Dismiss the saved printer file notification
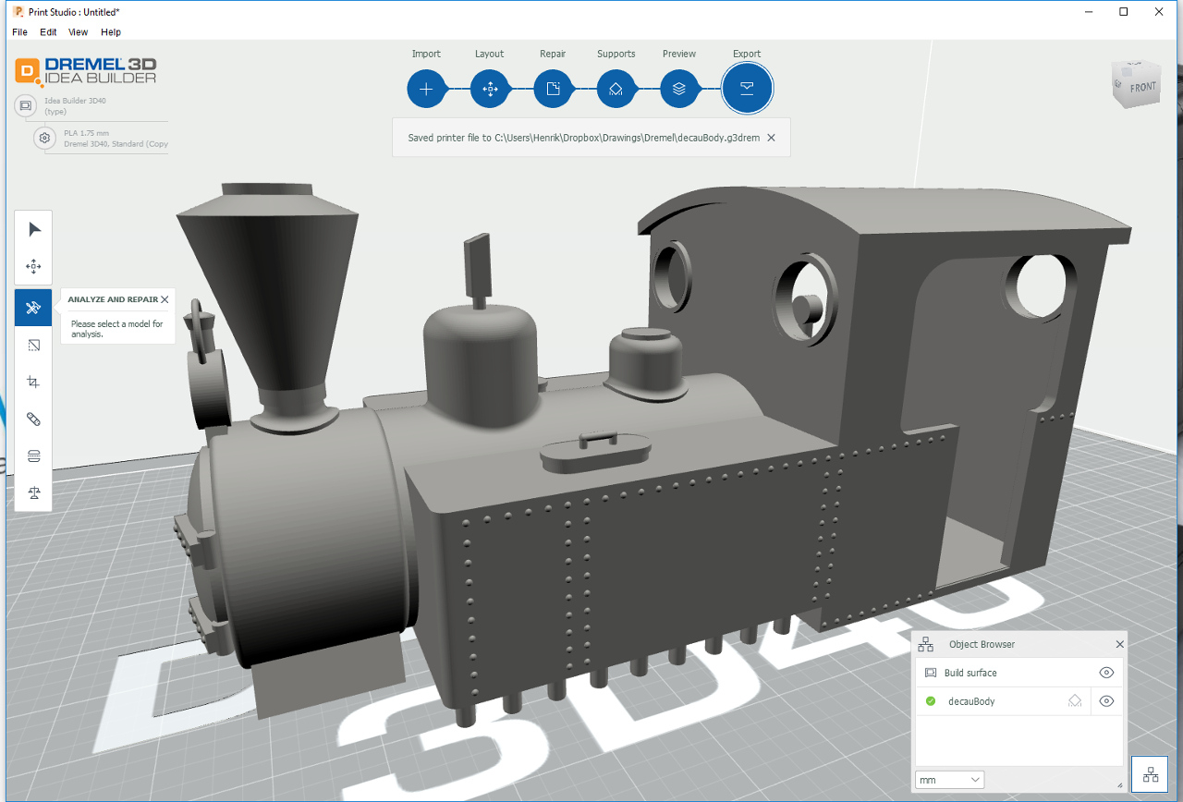 pos(772,138)
